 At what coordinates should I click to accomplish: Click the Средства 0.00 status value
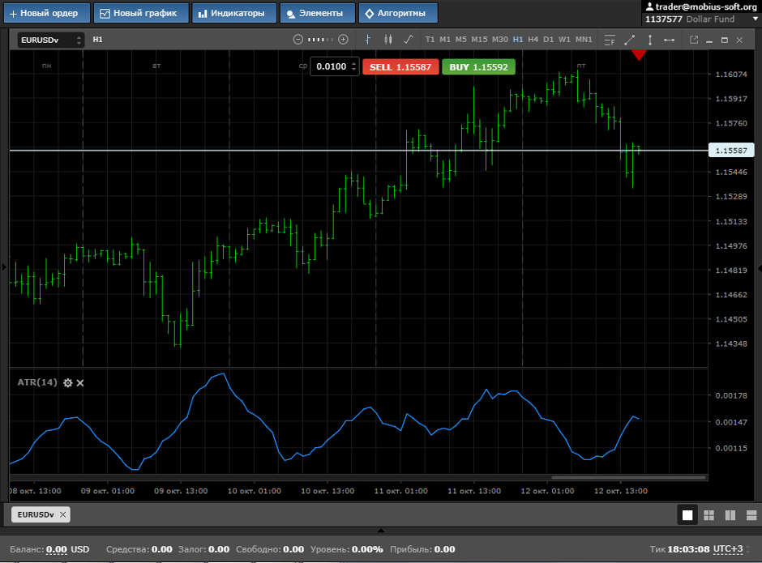point(162,549)
